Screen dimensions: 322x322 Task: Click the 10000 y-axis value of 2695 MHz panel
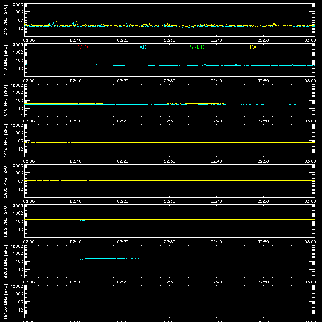[17, 166]
